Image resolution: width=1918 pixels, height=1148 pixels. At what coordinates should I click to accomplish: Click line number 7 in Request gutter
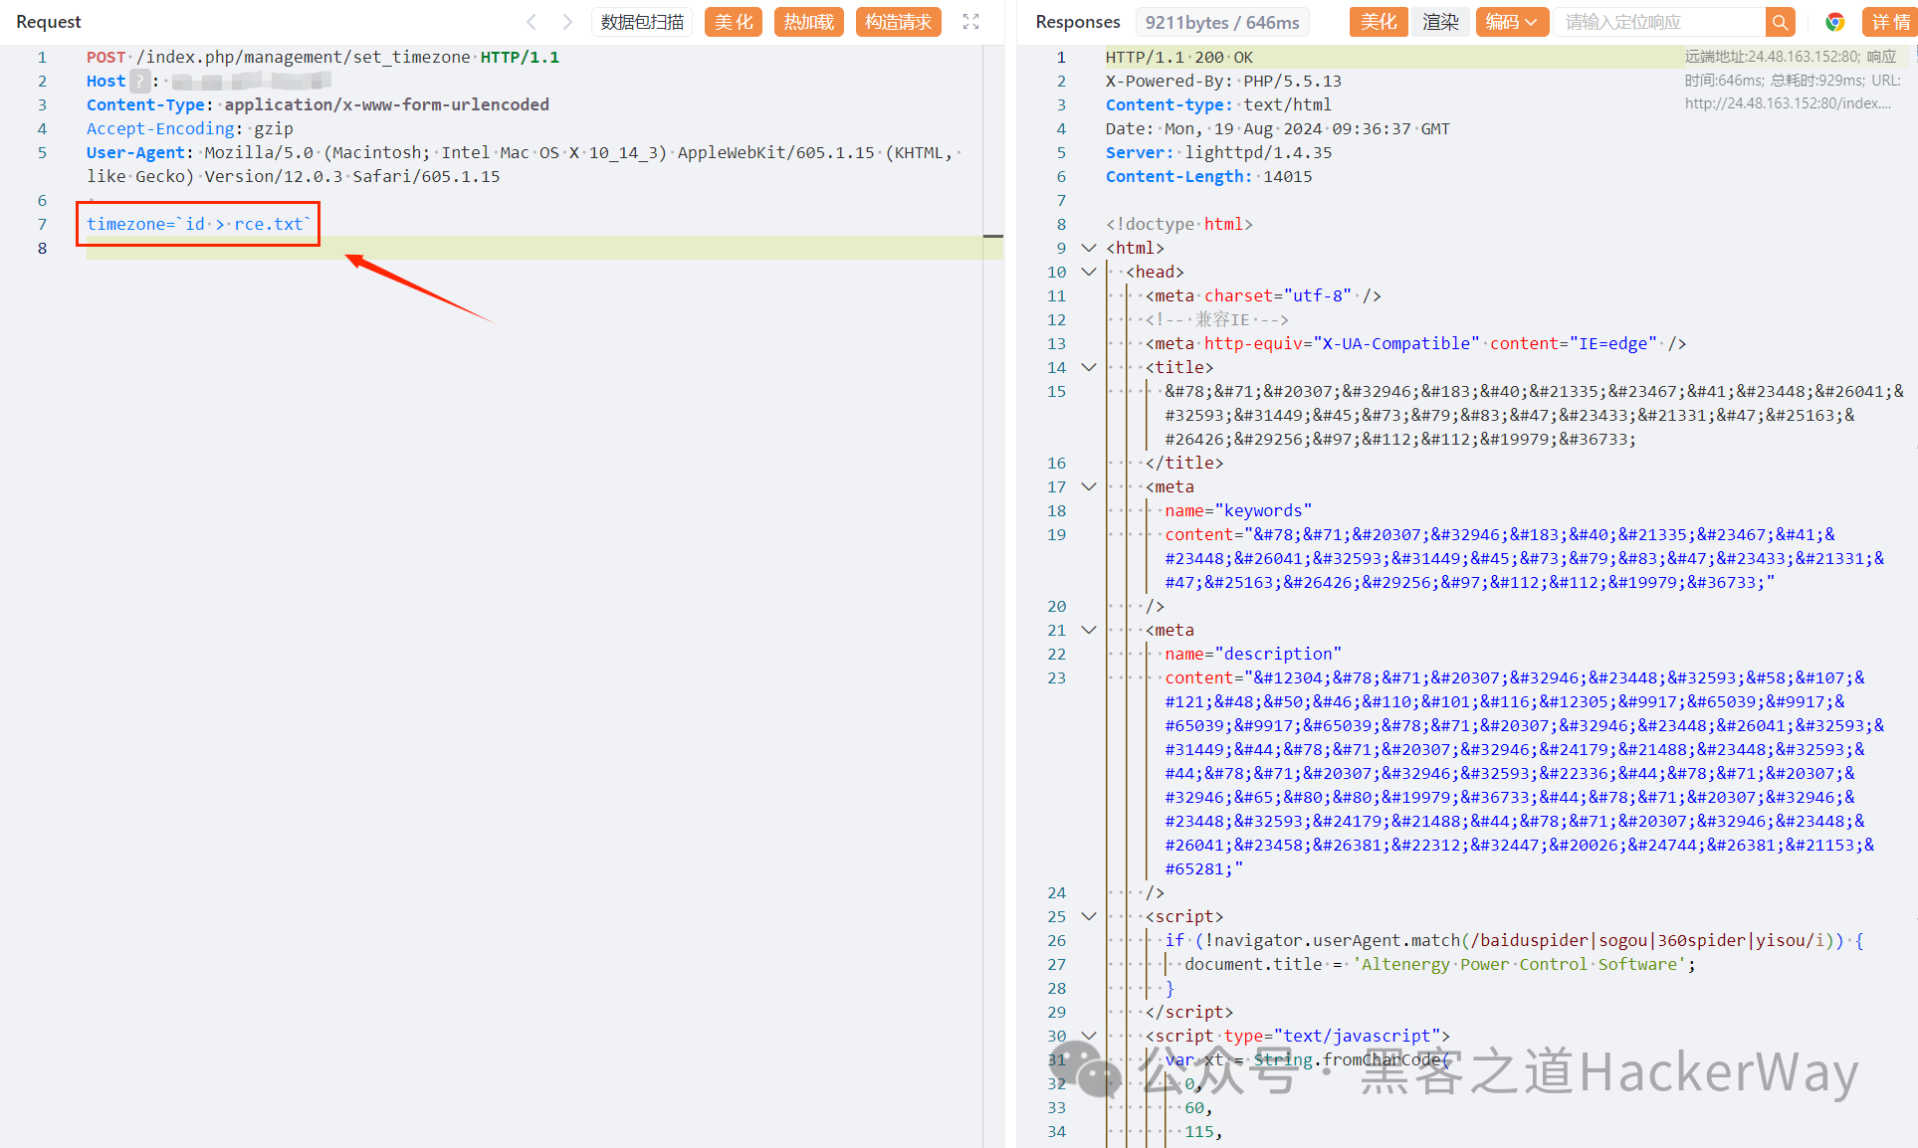[42, 224]
